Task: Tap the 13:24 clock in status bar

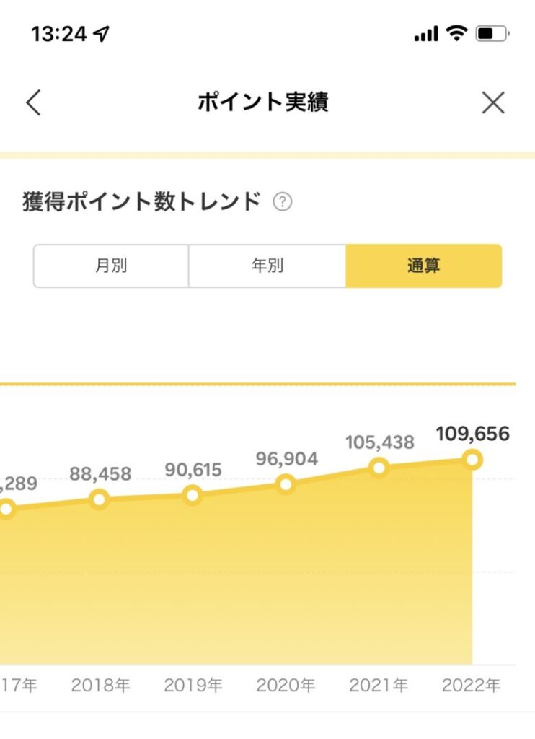Action: tap(59, 34)
